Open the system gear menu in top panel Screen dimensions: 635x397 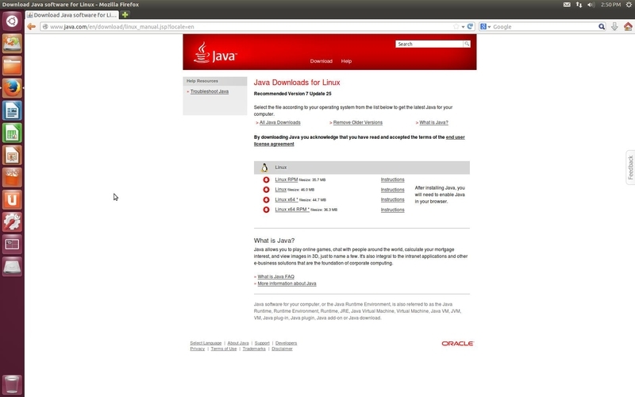pos(629,5)
